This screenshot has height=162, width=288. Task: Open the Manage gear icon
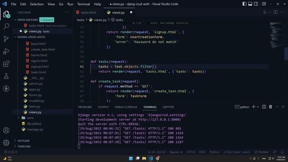tap(6, 143)
